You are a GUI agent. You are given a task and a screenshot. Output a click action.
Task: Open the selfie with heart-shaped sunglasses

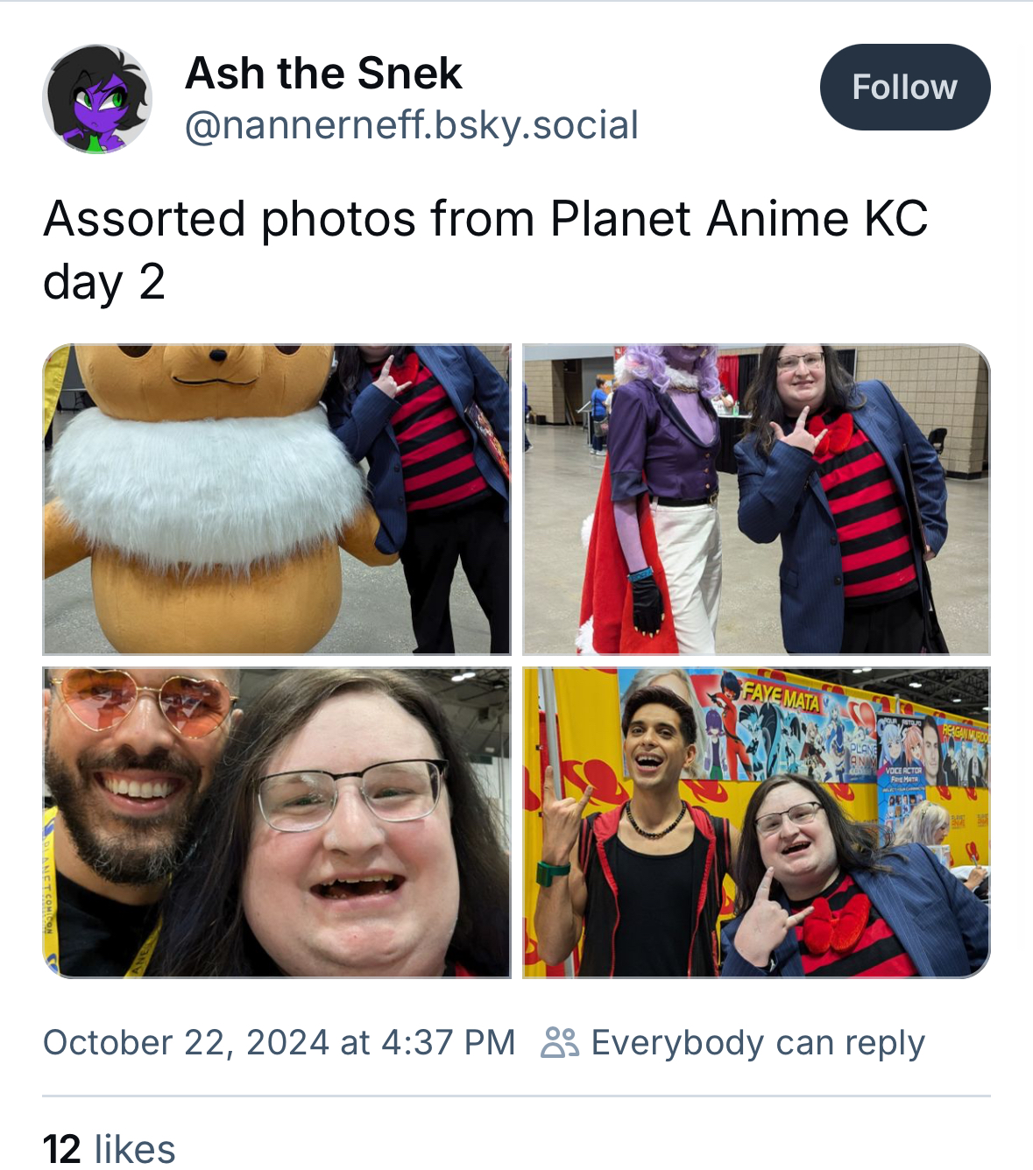(277, 822)
